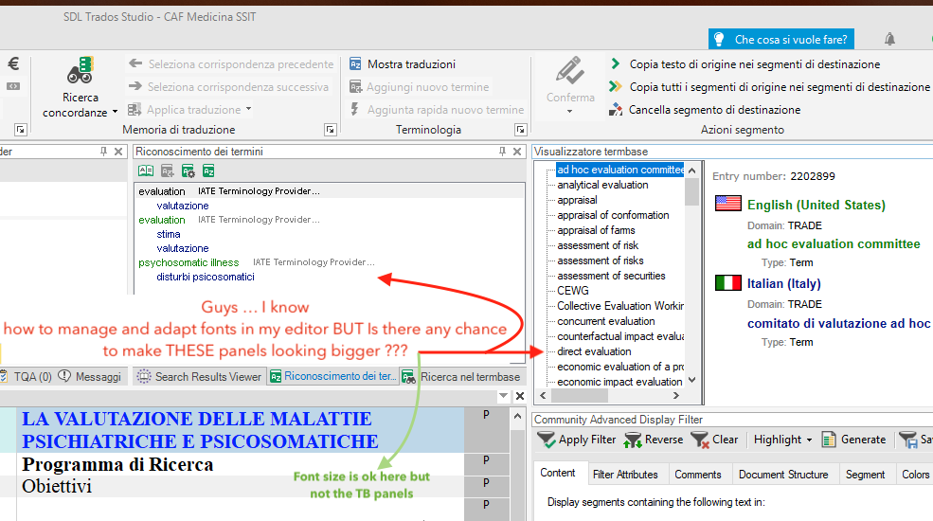Click lightbulb icon in Che cosa si vuole fare
This screenshot has width=933, height=521.
pos(719,39)
